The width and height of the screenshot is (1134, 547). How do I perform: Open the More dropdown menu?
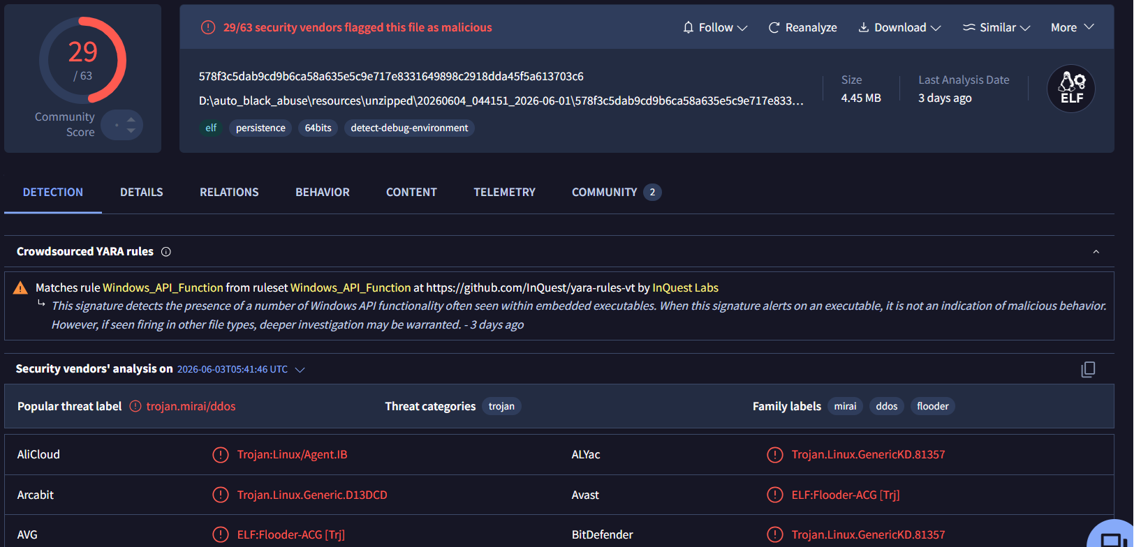tap(1072, 27)
